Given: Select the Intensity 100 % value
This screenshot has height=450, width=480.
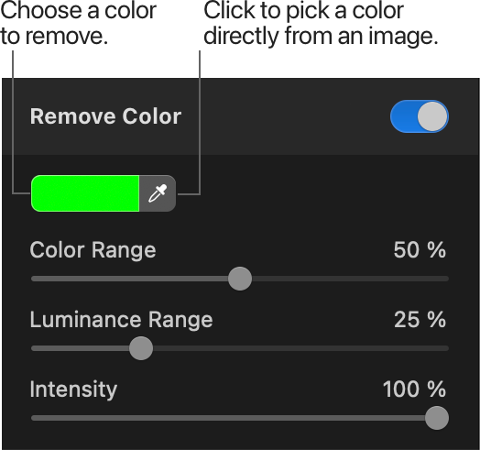Looking at the screenshot, I should click(x=414, y=389).
